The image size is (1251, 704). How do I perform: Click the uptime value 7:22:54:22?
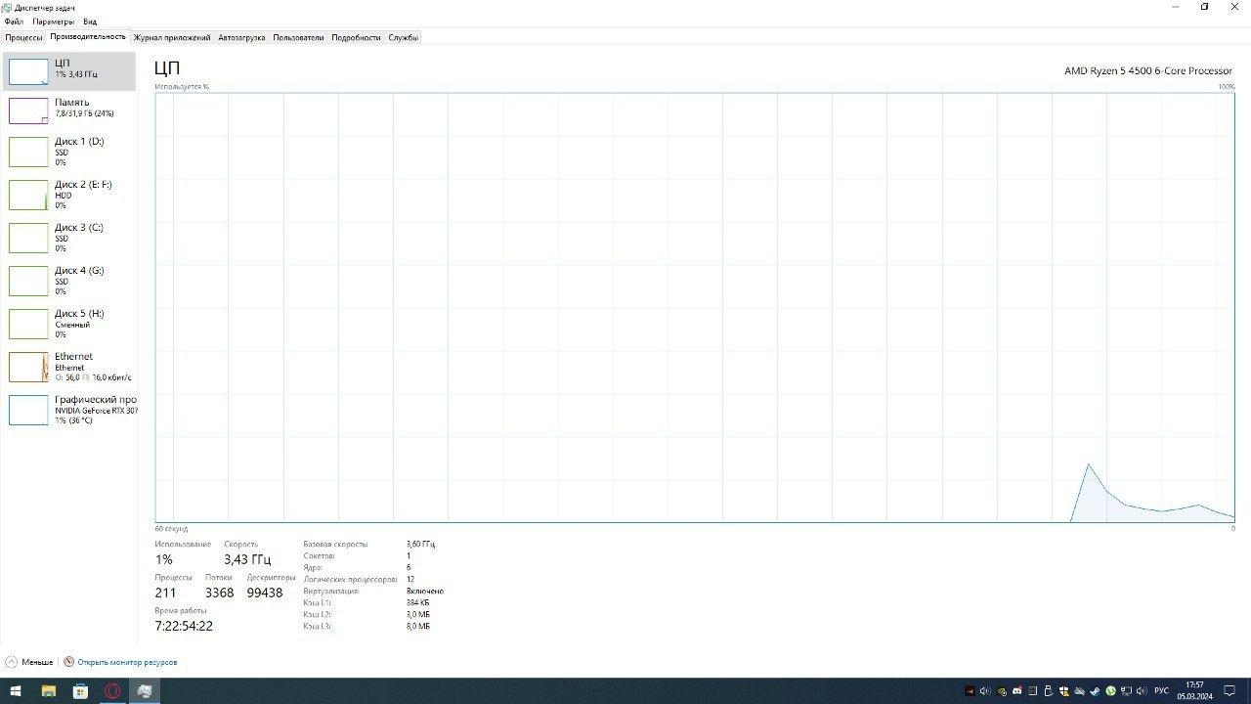(x=184, y=626)
